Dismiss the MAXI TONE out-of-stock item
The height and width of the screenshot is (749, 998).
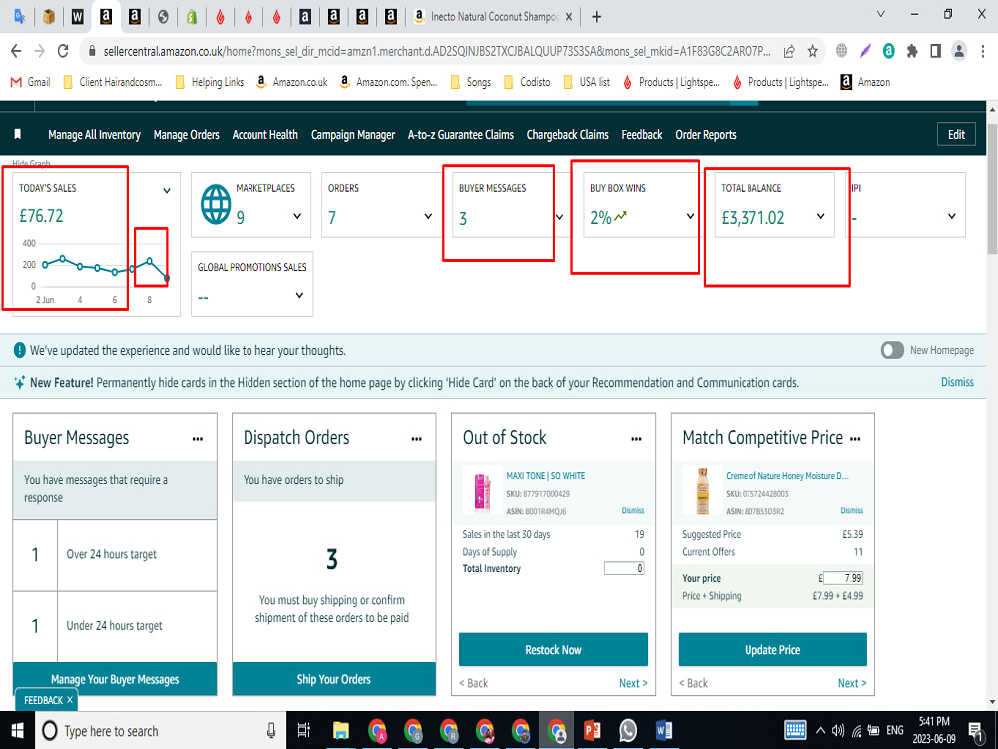coord(633,510)
